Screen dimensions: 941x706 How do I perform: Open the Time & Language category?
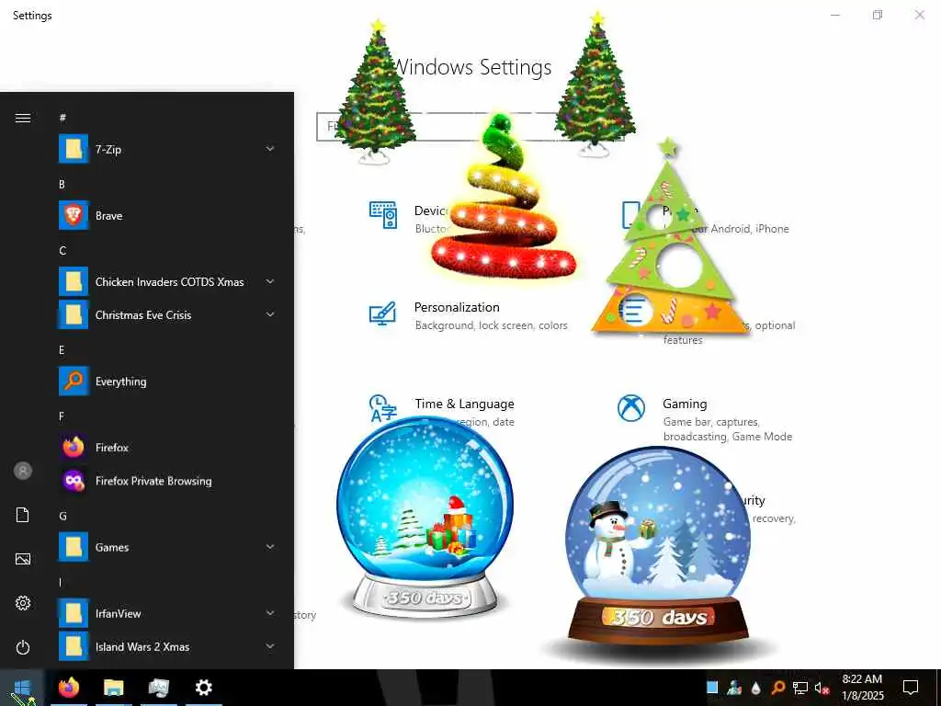[442, 411]
